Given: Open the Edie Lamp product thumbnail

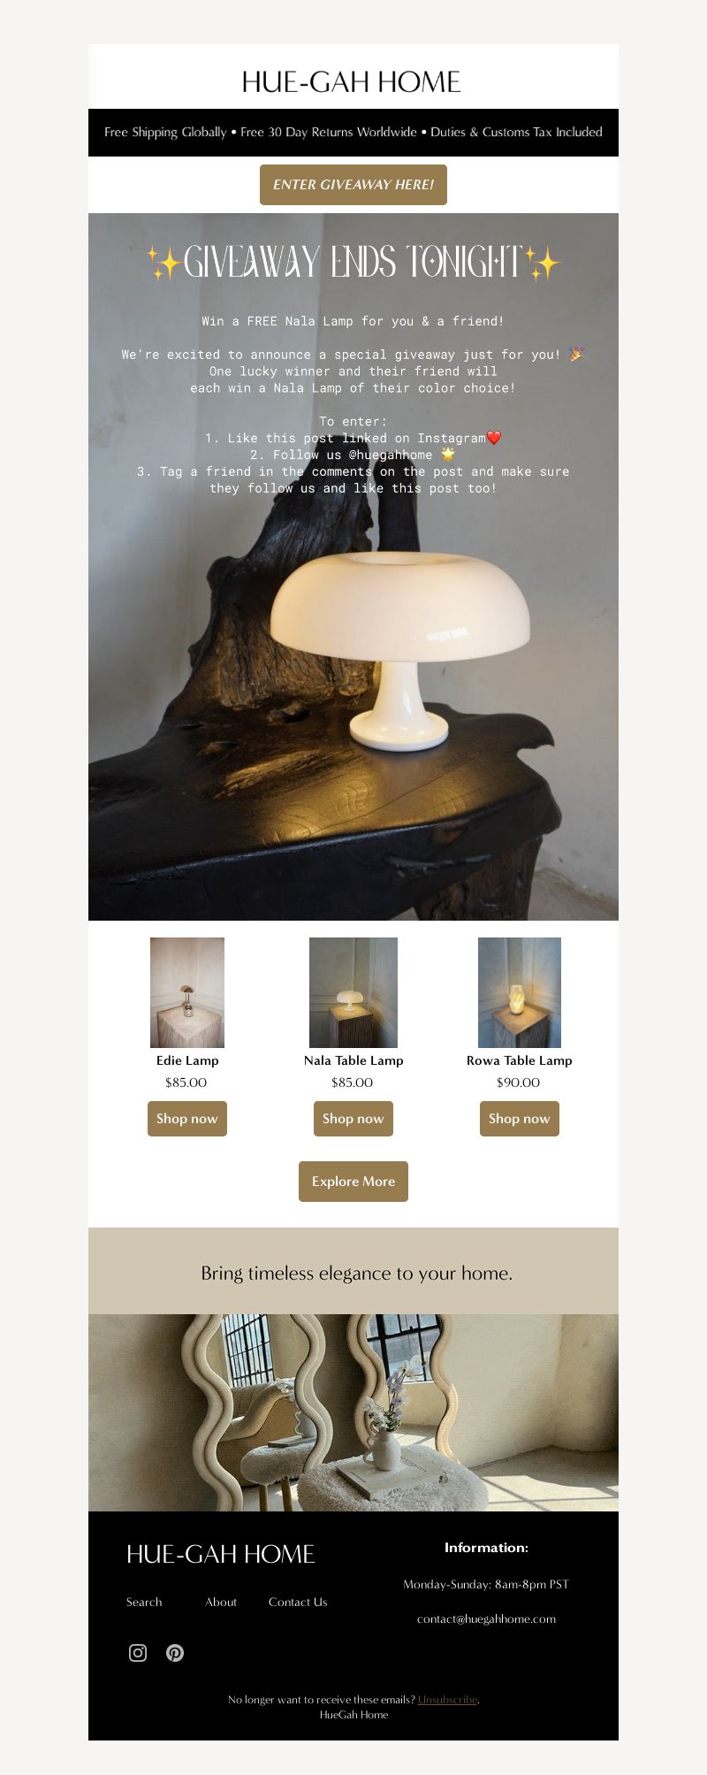Looking at the screenshot, I should (187, 992).
